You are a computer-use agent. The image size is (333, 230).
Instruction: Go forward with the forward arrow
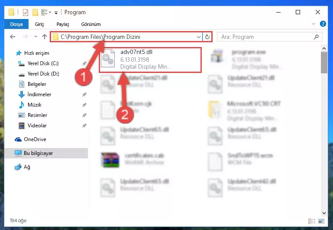(x=25, y=37)
